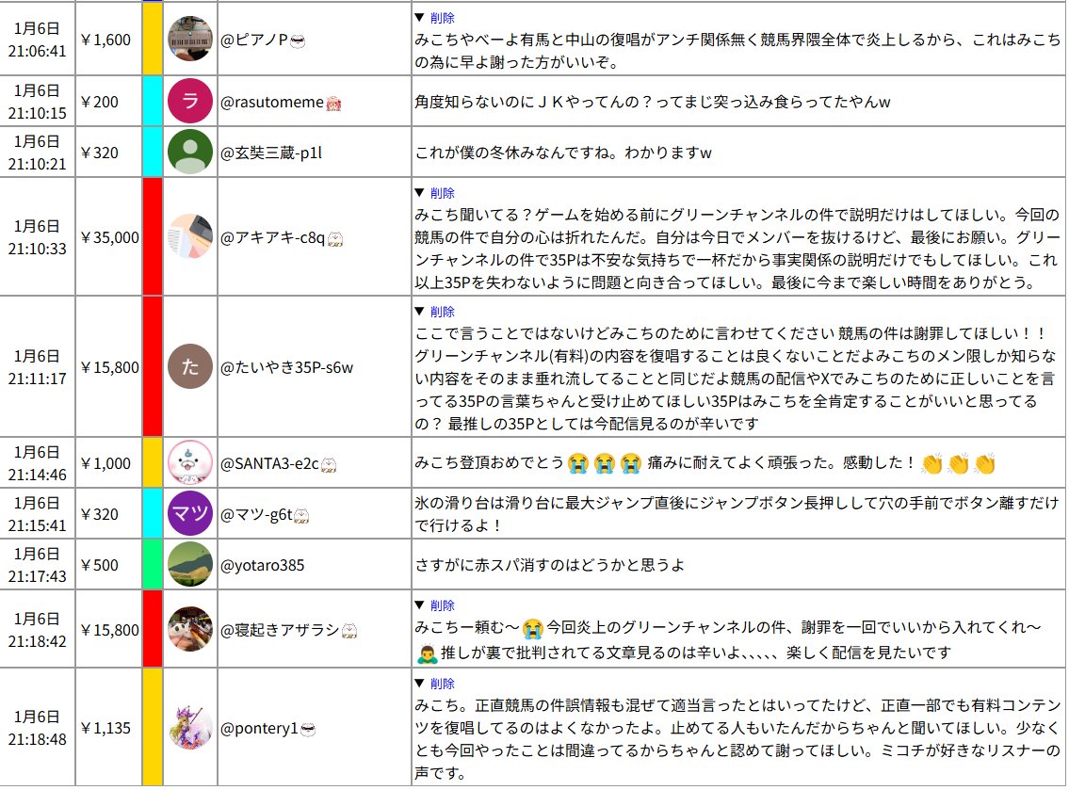
Task: Click the badge next to @rasutomeme
Action: (x=332, y=103)
